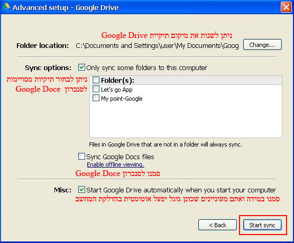
Task: Go to previous step with Back button
Action: [x=217, y=225]
